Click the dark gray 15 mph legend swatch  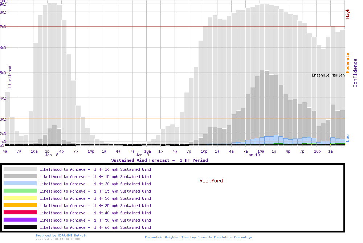click(20, 176)
